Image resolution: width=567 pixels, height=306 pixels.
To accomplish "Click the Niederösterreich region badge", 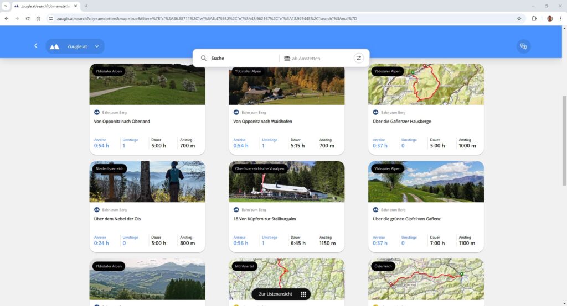I will click(x=110, y=169).
